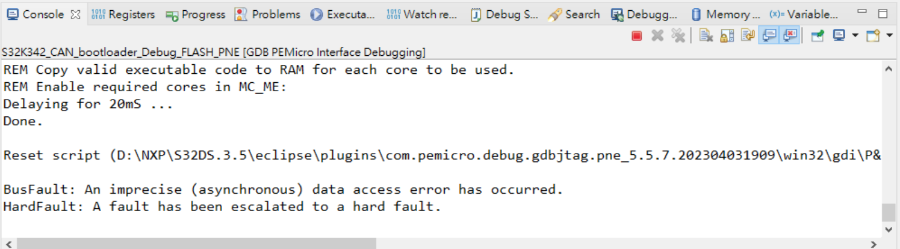Toggle Word Wrap in the console

click(748, 36)
